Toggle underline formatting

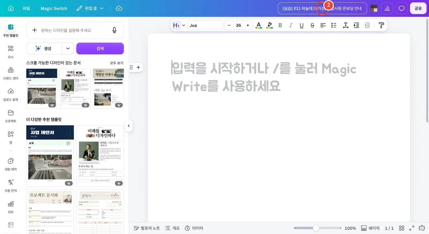302,25
